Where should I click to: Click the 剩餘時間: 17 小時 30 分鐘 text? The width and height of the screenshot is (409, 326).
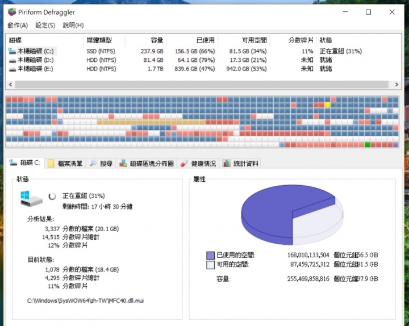point(97,207)
